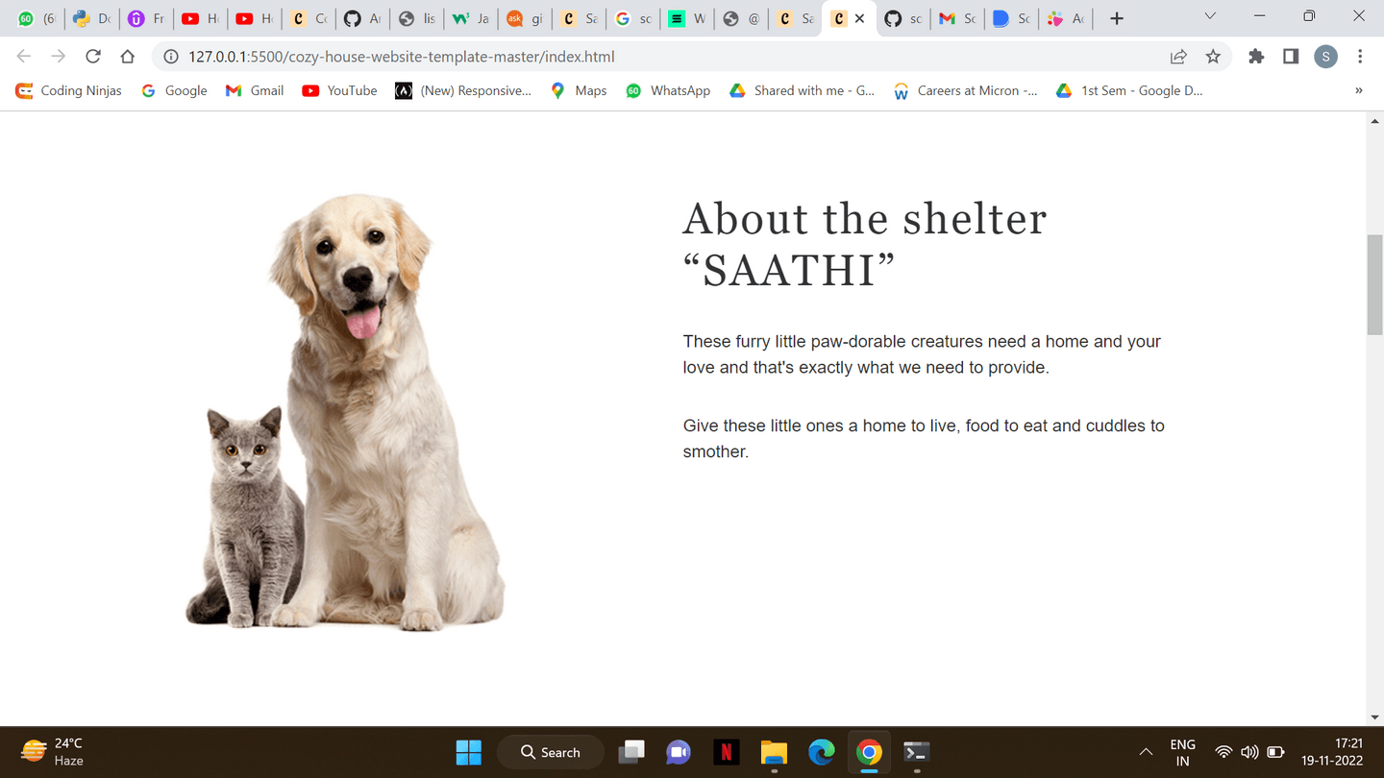Click the browser forward arrow
1384x778 pixels.
tap(59, 57)
